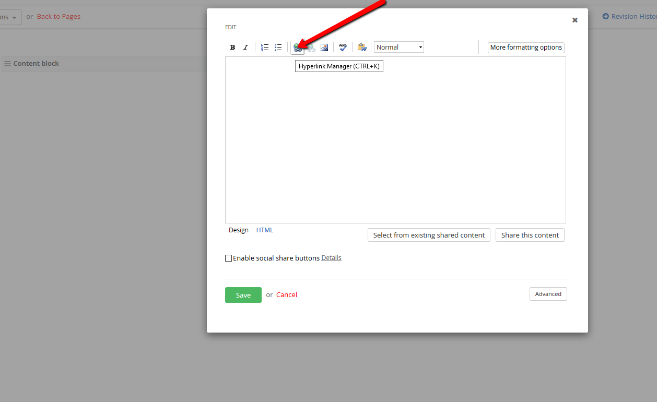
Task: Save the content block edits
Action: [243, 294]
